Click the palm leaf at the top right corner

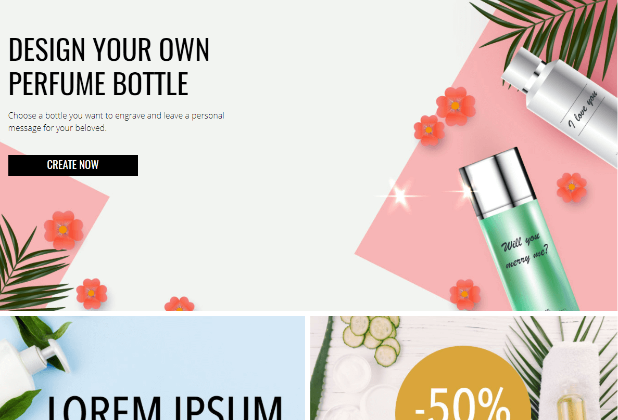[x=548, y=35]
